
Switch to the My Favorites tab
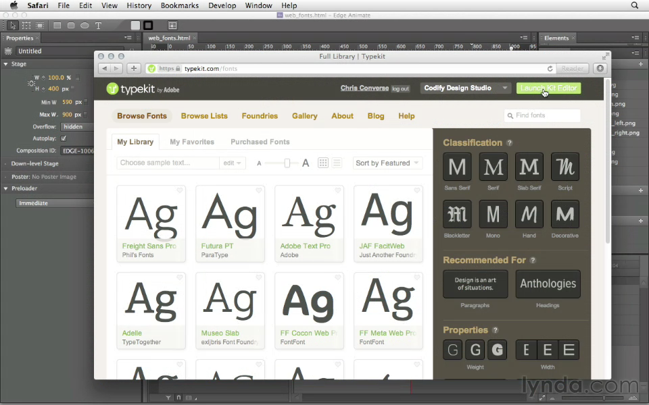(192, 142)
